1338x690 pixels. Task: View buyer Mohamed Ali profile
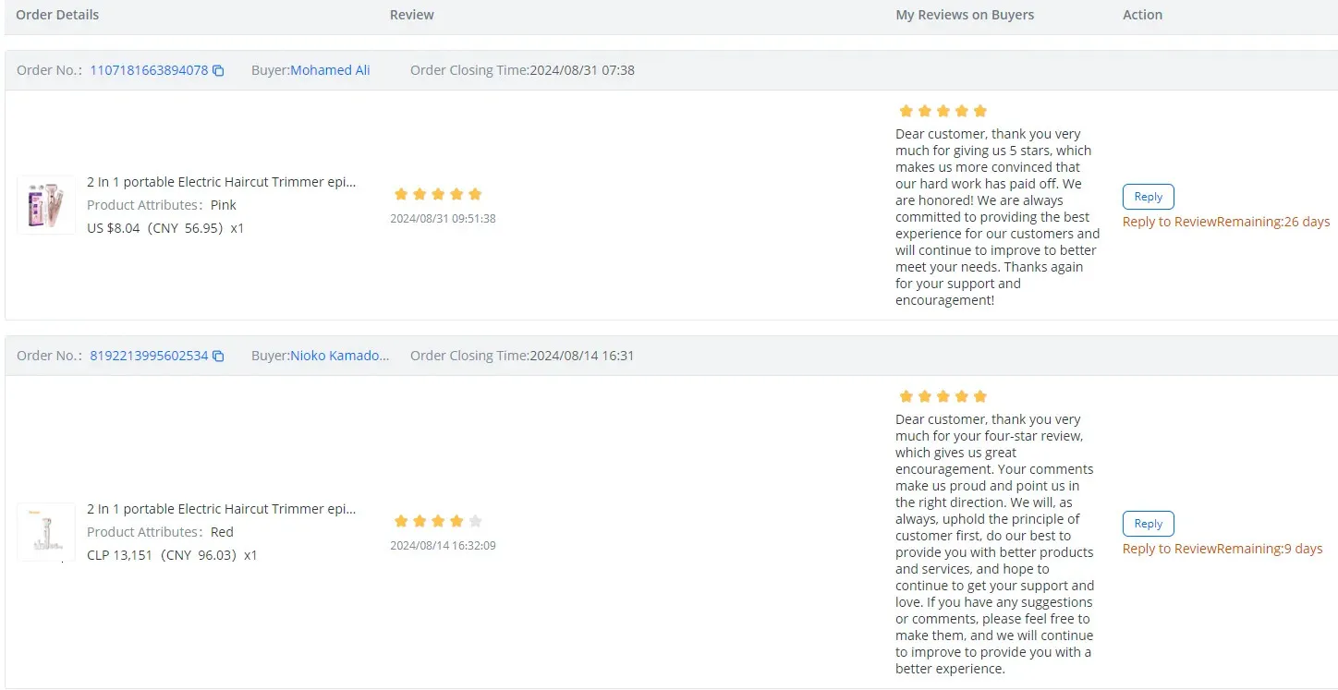tap(330, 70)
